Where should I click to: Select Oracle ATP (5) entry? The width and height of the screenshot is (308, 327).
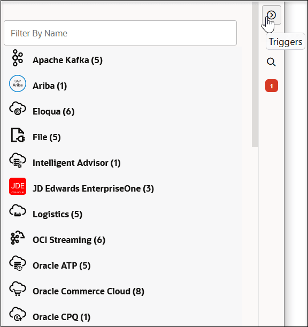point(61,265)
